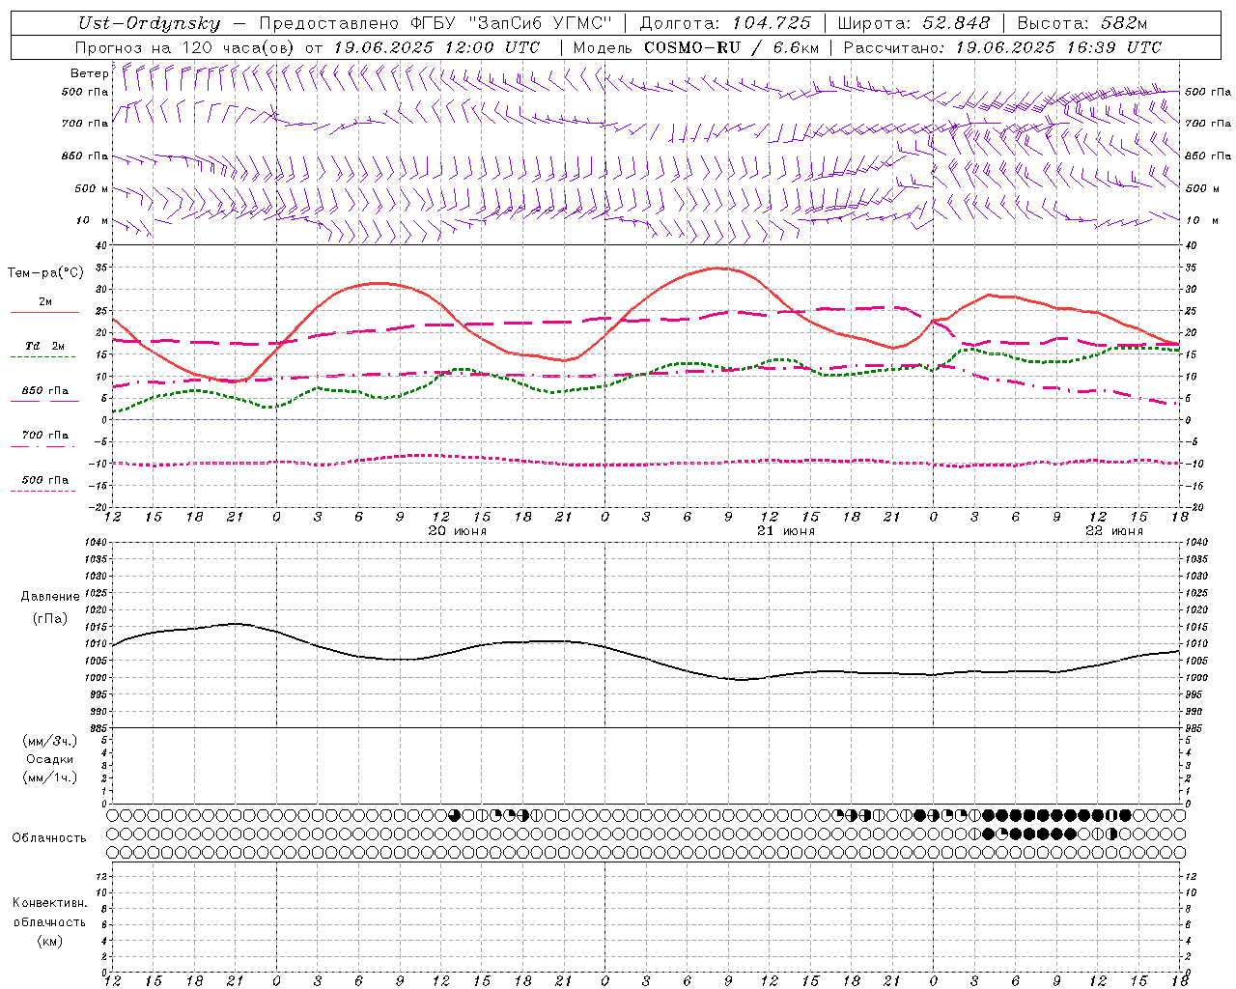Select the 2м temperature legend label
Image resolution: width=1236 pixels, height=989 pixels.
[45, 302]
